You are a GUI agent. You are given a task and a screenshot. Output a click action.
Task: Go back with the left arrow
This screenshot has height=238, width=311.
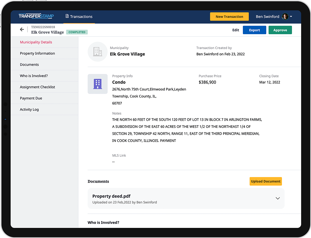coord(22,29)
